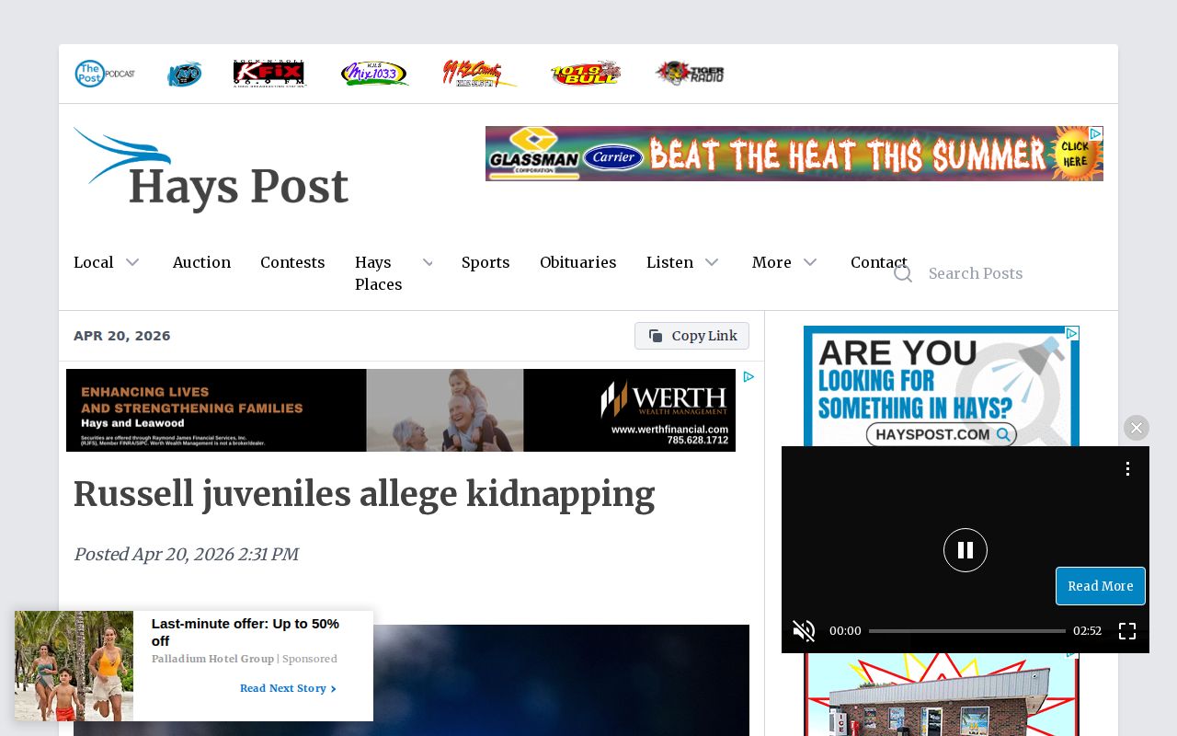
Task: Seek along the video progress bar
Action: [966, 631]
